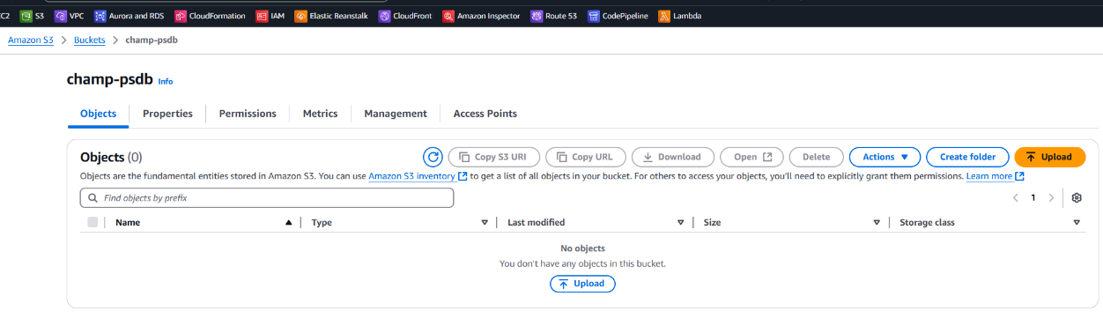
Task: Sort by Storage class column arrow
Action: click(x=1077, y=223)
